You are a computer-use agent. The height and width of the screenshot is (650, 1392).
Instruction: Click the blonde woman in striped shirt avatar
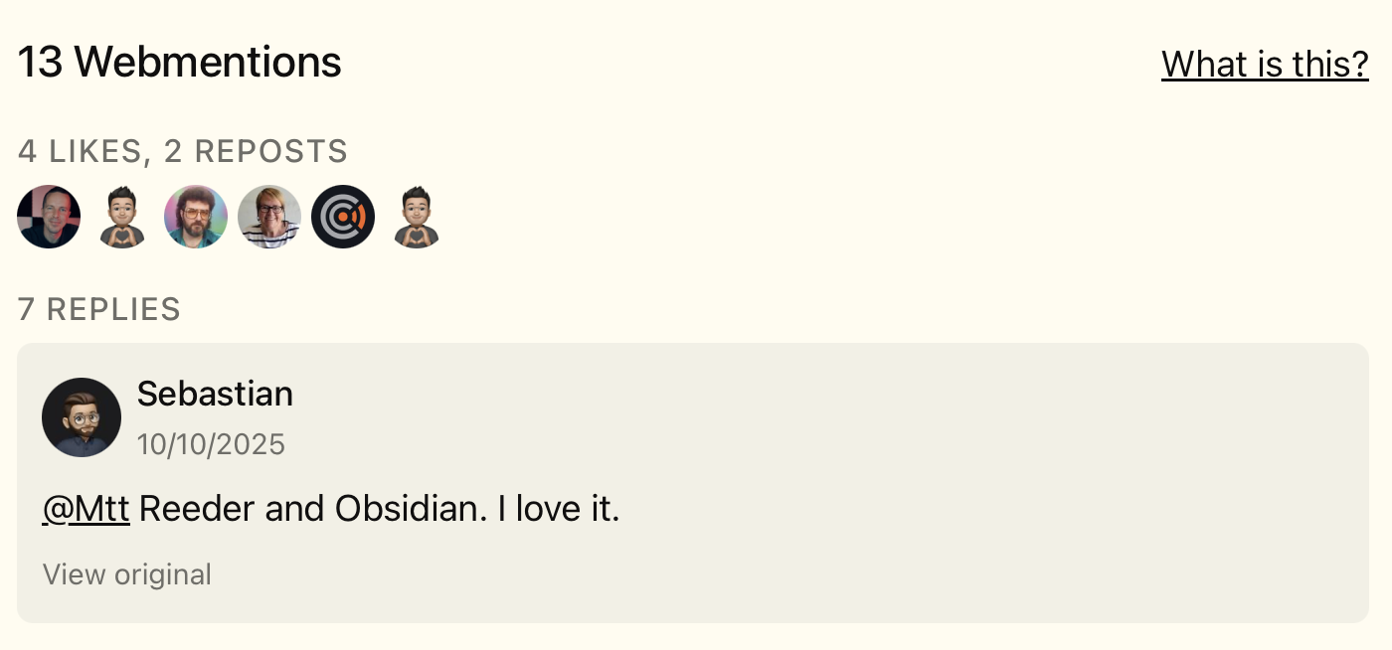[269, 217]
